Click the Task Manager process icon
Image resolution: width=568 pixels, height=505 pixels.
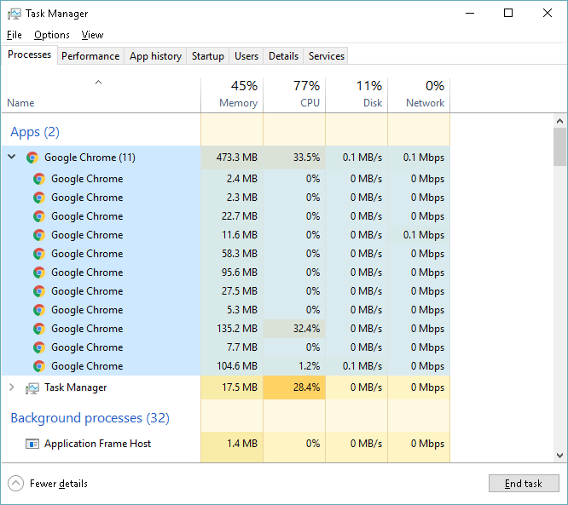[32, 387]
